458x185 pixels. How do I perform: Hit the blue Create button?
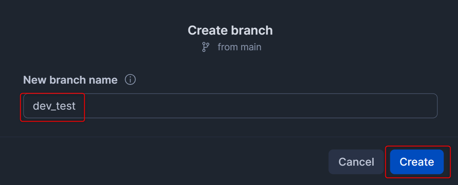[417, 162]
